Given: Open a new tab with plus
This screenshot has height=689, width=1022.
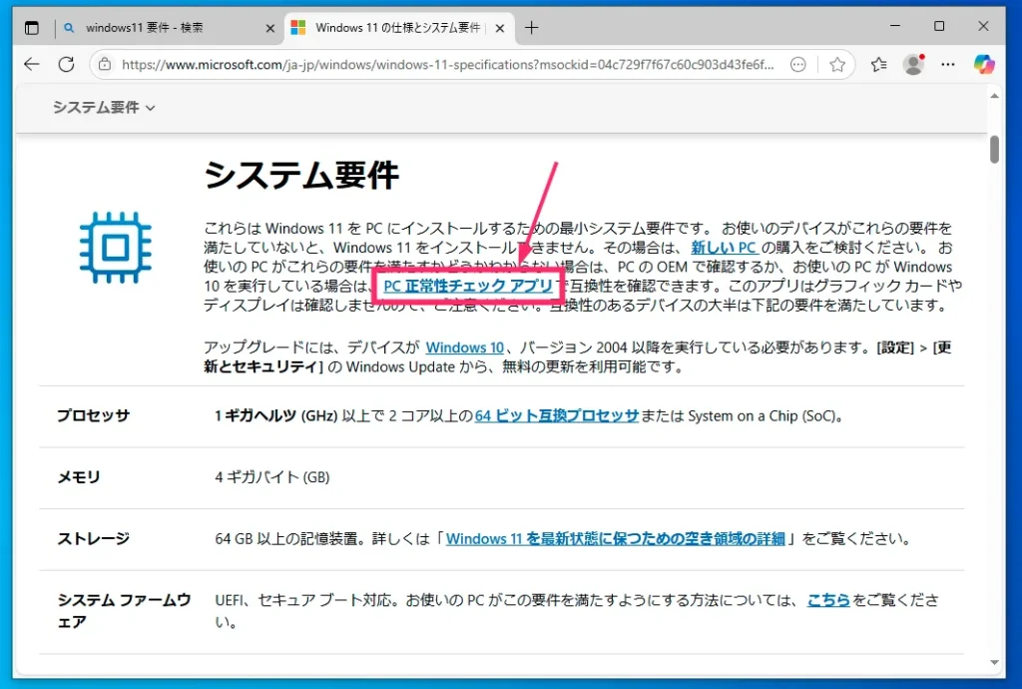Looking at the screenshot, I should pos(531,27).
